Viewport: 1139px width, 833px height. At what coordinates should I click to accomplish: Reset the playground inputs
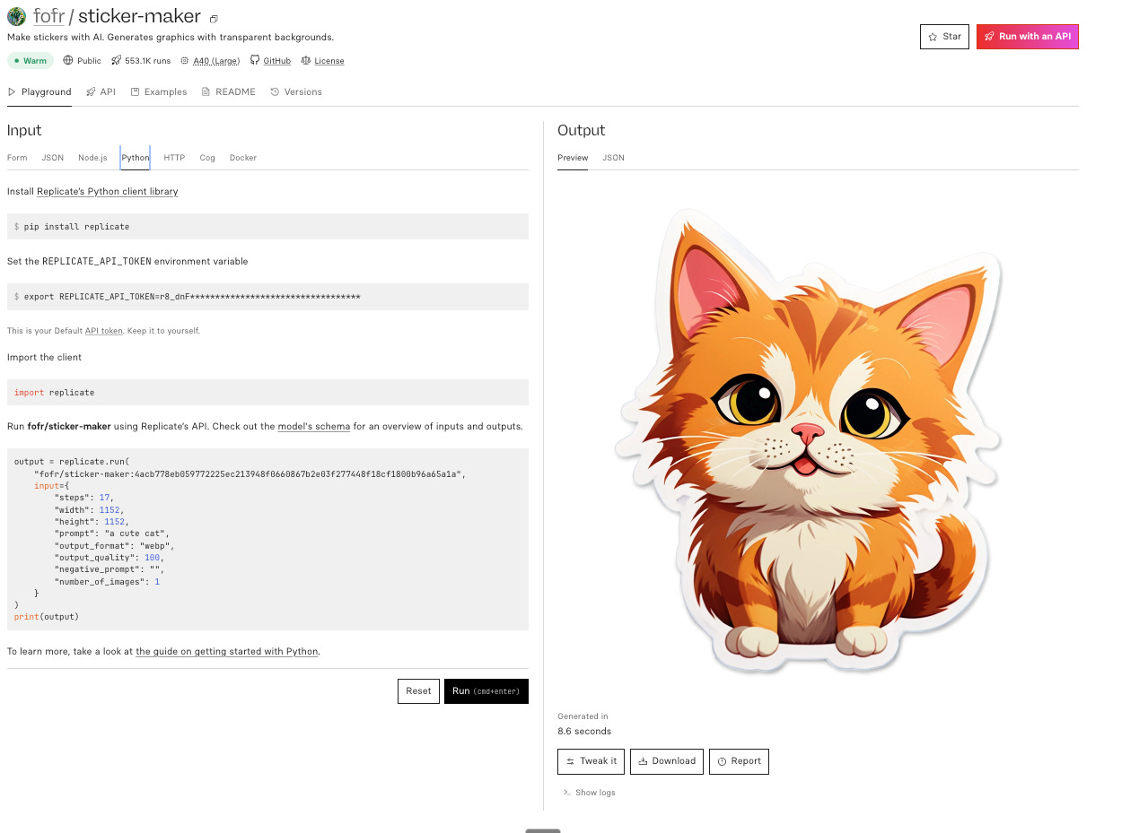pos(417,691)
